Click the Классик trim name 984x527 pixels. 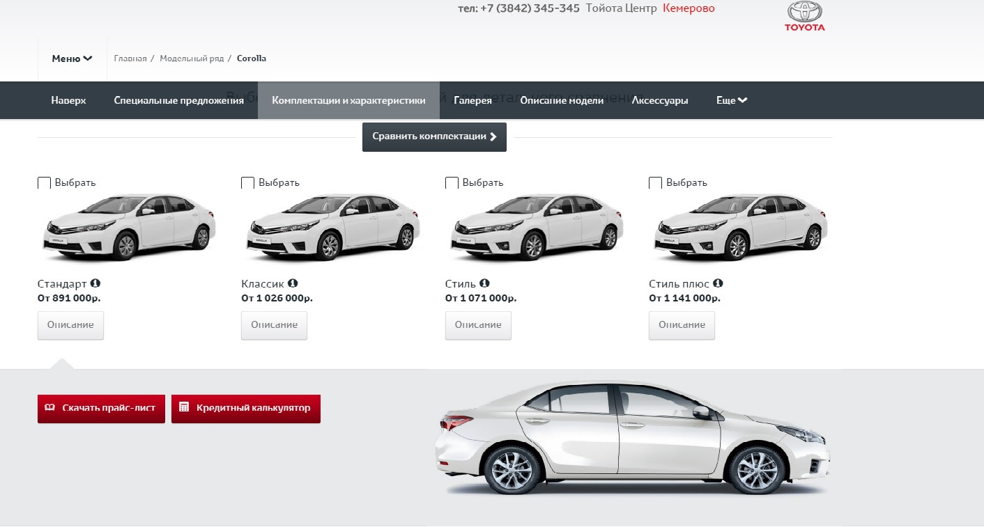tap(263, 284)
